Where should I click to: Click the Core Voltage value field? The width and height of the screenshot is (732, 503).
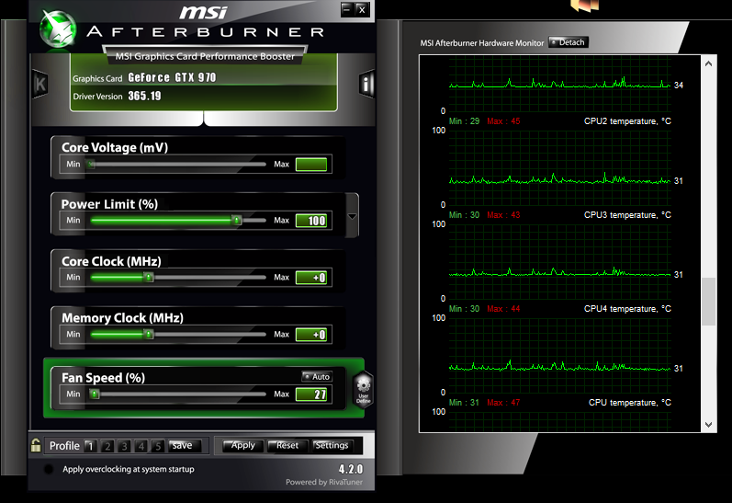point(311,165)
